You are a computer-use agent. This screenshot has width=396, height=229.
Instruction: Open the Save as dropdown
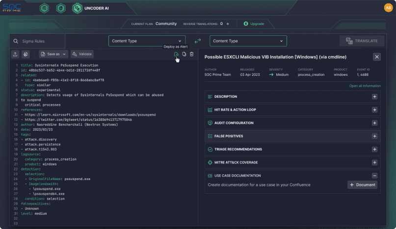[x=53, y=54]
